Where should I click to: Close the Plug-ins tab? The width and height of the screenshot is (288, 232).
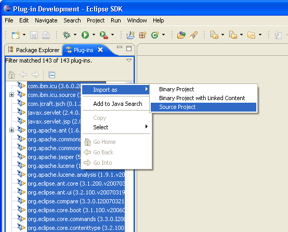pos(100,50)
